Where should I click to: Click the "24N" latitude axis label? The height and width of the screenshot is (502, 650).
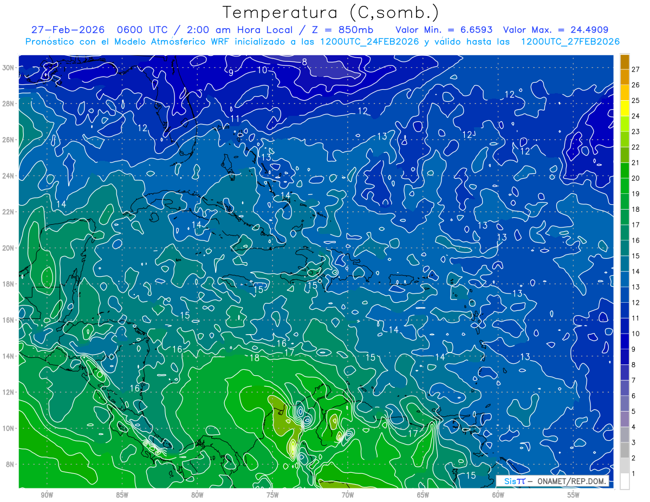click(x=9, y=176)
